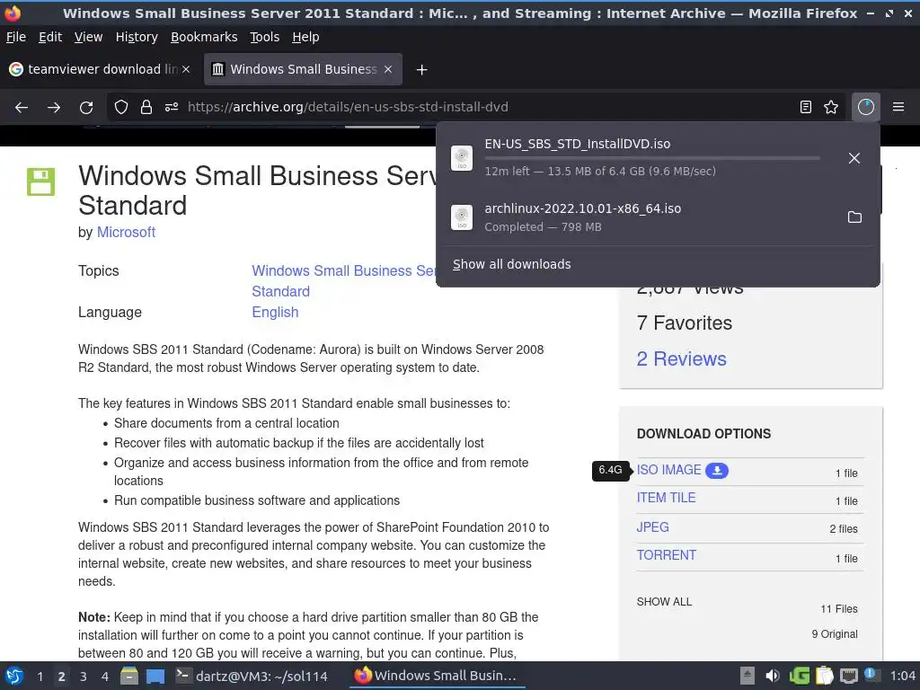The image size is (920, 690).
Task: Download the ISO IMAGE file
Action: [x=668, y=470]
